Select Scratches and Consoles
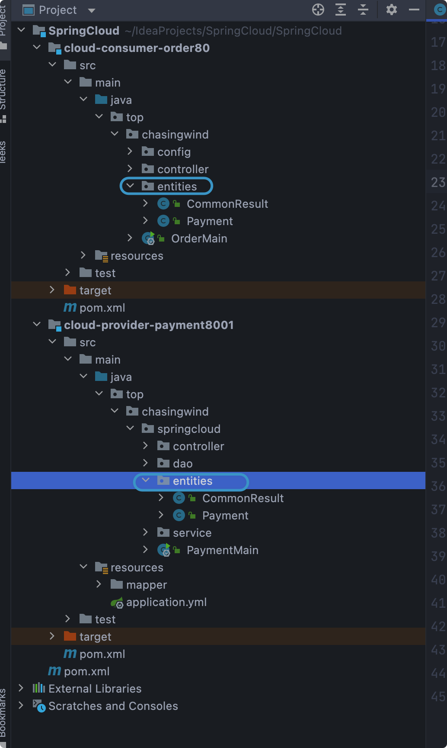This screenshot has width=447, height=748. 113,706
